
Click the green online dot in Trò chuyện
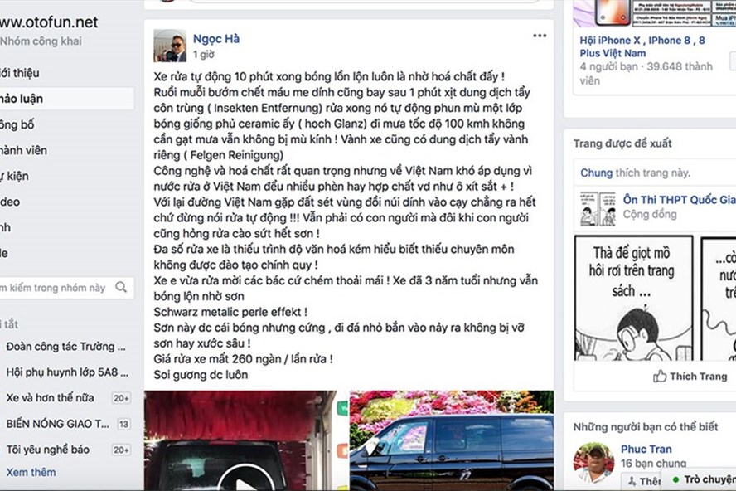tap(675, 479)
